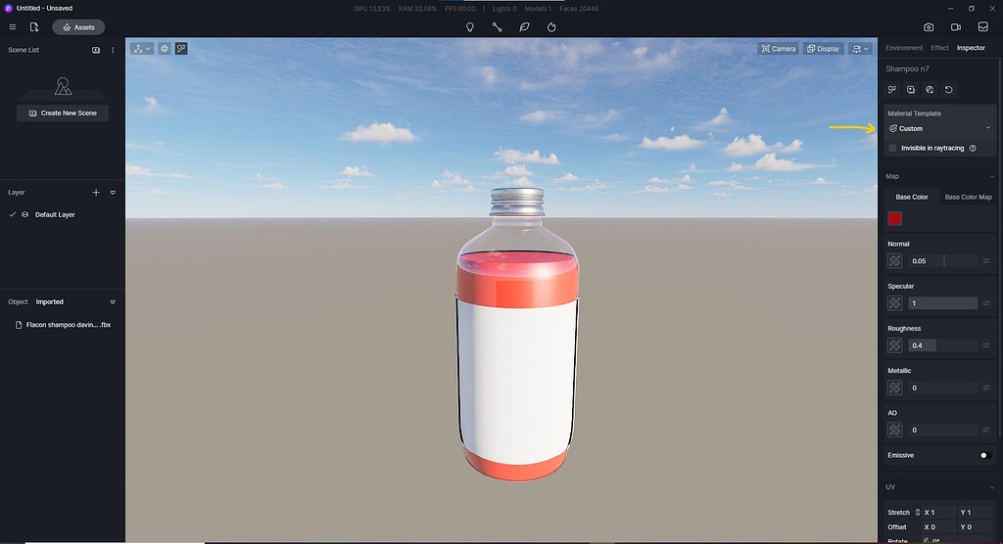Toggle Default Layer visibility checkmark
1003x544 pixels.
[12, 215]
